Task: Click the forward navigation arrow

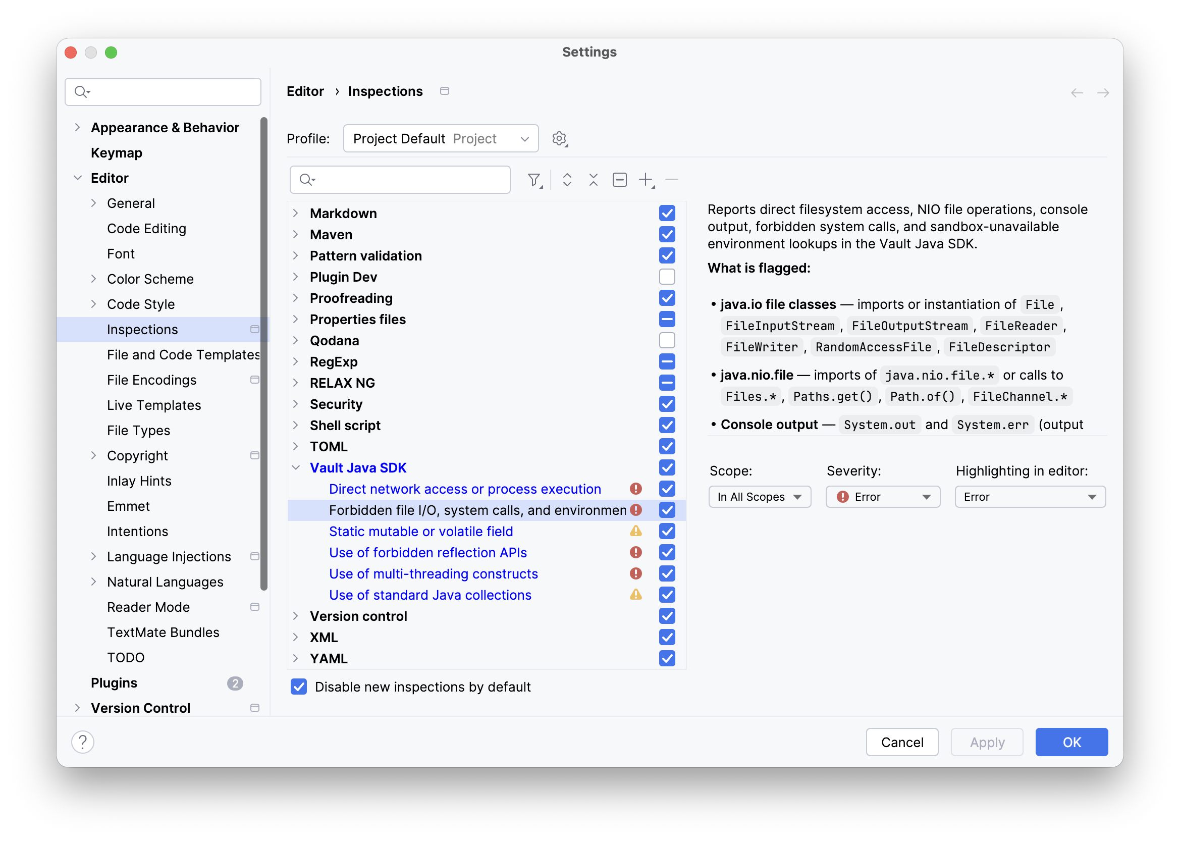Action: 1103,93
